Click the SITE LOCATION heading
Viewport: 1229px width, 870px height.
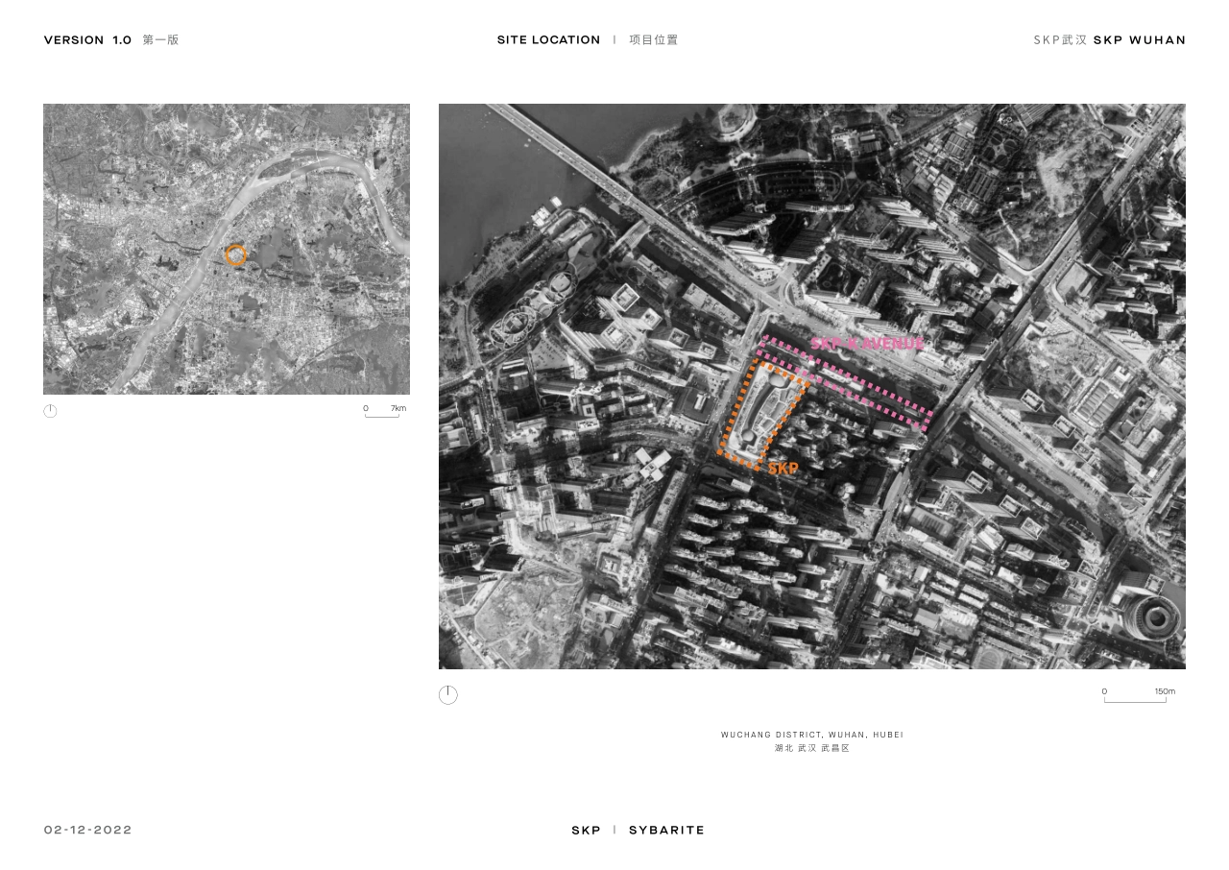[x=548, y=40]
